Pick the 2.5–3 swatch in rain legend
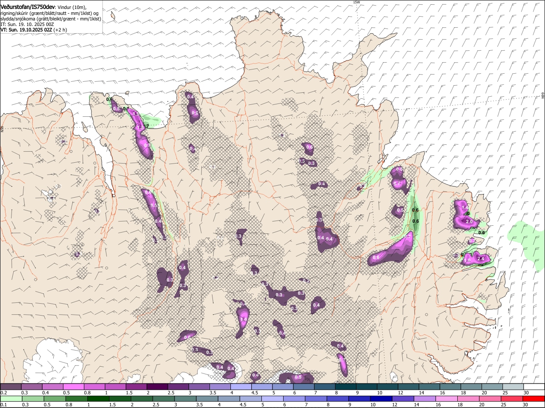This screenshot has height=408, width=545. [x=163, y=399]
